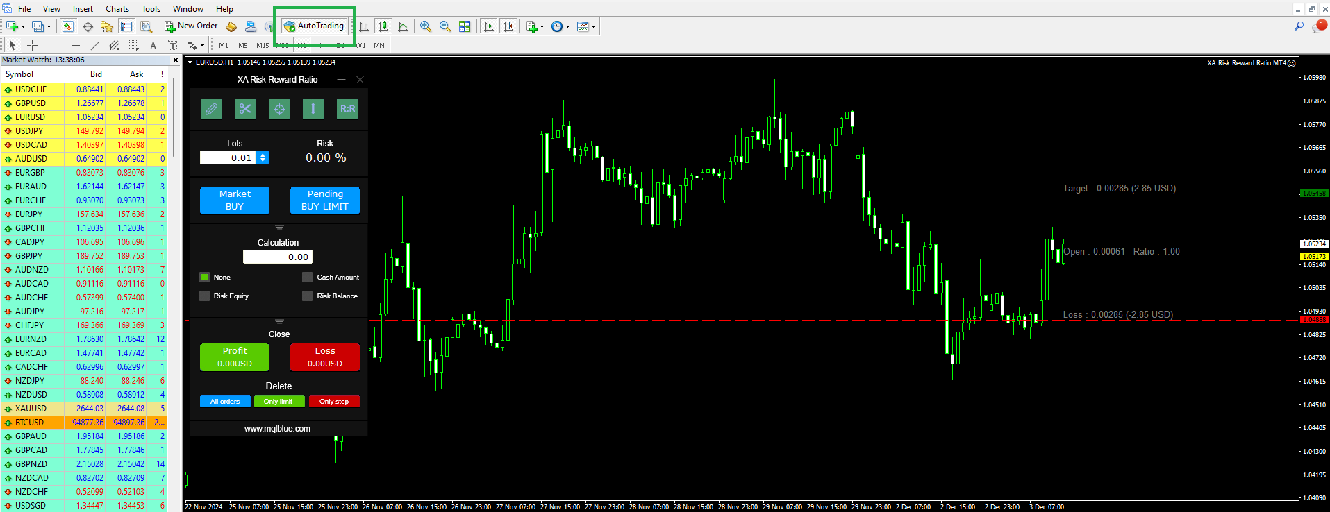Viewport: 1330px width, 512px height.
Task: Select candlestick chart display icon
Action: [x=383, y=26]
